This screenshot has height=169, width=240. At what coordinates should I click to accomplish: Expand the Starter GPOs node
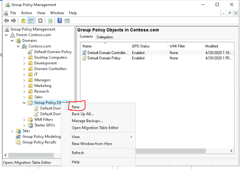click(x=24, y=126)
